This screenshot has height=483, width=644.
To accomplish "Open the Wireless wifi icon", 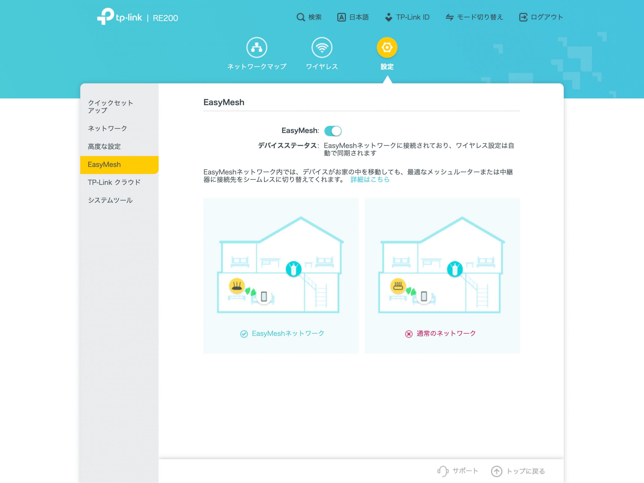I will click(322, 48).
